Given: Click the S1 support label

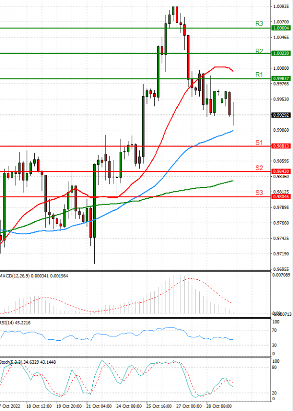Looking at the screenshot, I should tap(259, 143).
